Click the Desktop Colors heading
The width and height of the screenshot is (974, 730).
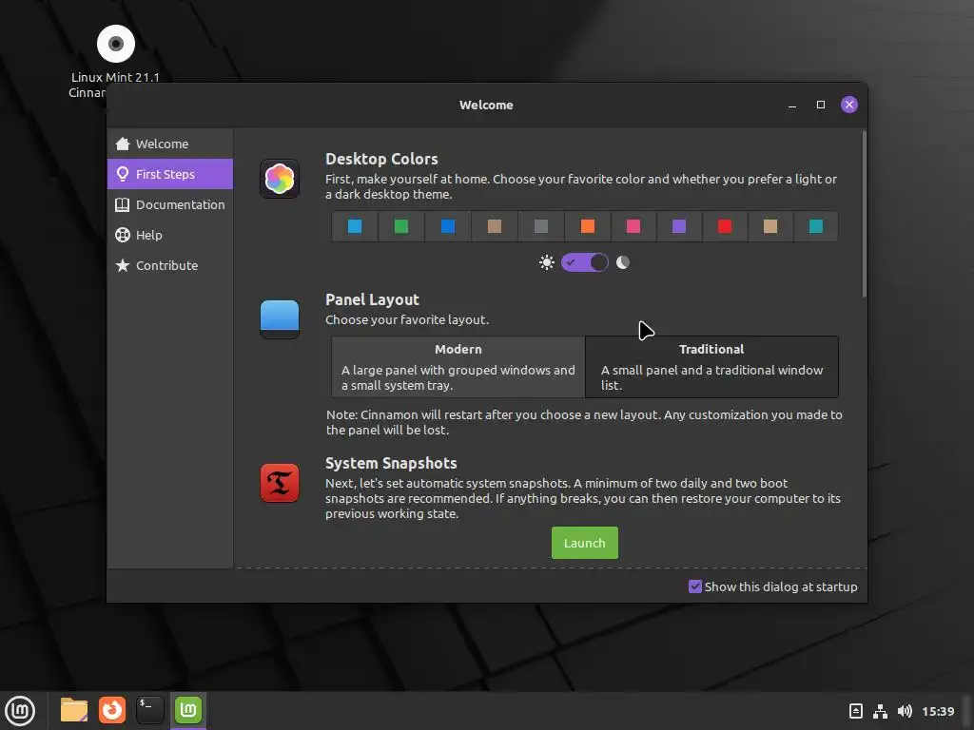point(381,159)
